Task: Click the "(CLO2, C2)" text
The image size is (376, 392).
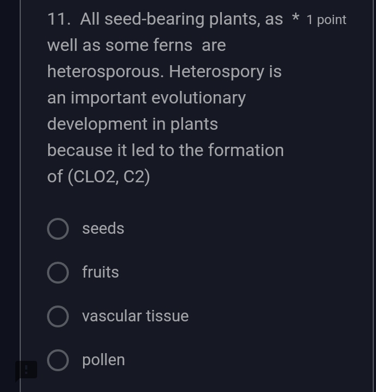Action: [109, 177]
